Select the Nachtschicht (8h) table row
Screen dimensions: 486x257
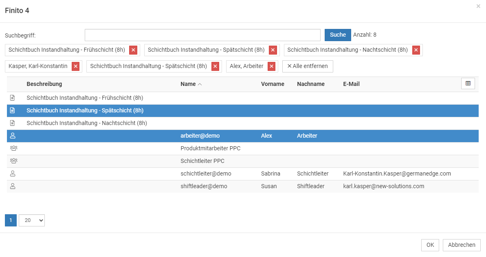87,123
